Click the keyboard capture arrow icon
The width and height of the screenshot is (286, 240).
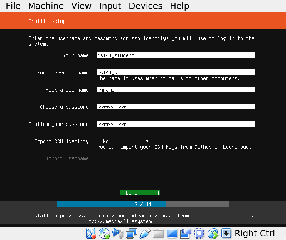point(226,234)
